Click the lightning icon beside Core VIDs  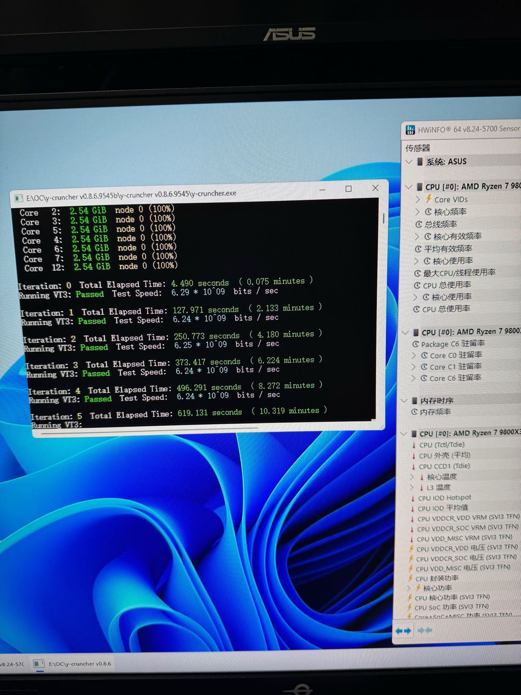point(429,199)
